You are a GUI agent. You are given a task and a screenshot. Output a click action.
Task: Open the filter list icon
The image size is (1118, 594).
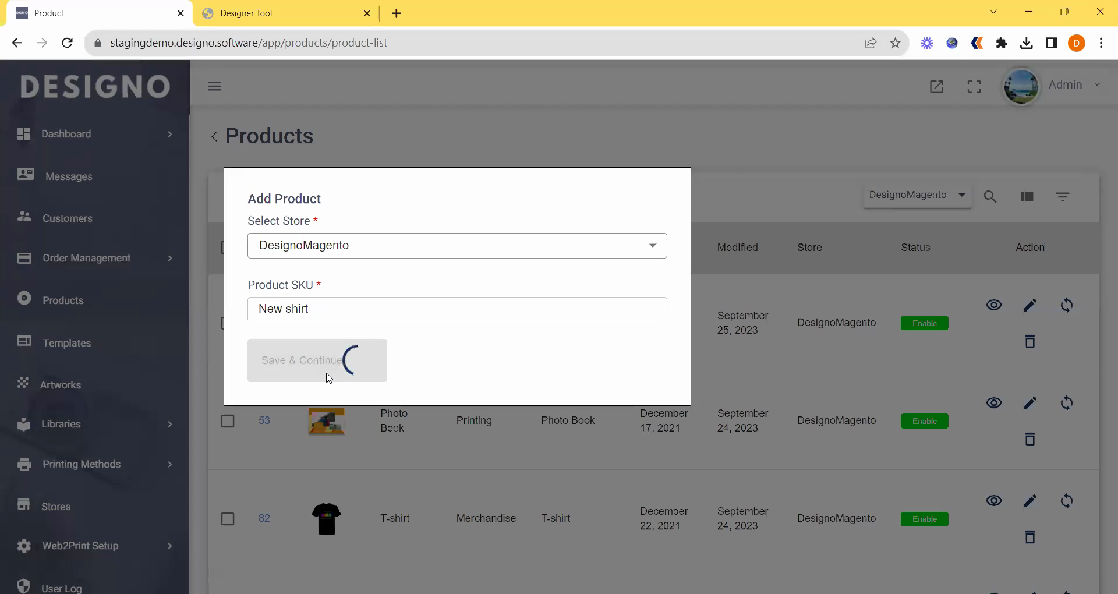[1063, 197]
